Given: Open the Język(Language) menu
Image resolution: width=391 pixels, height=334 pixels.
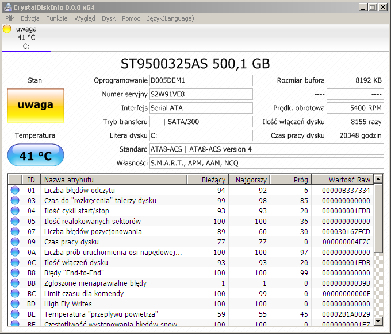Looking at the screenshot, I should point(170,18).
